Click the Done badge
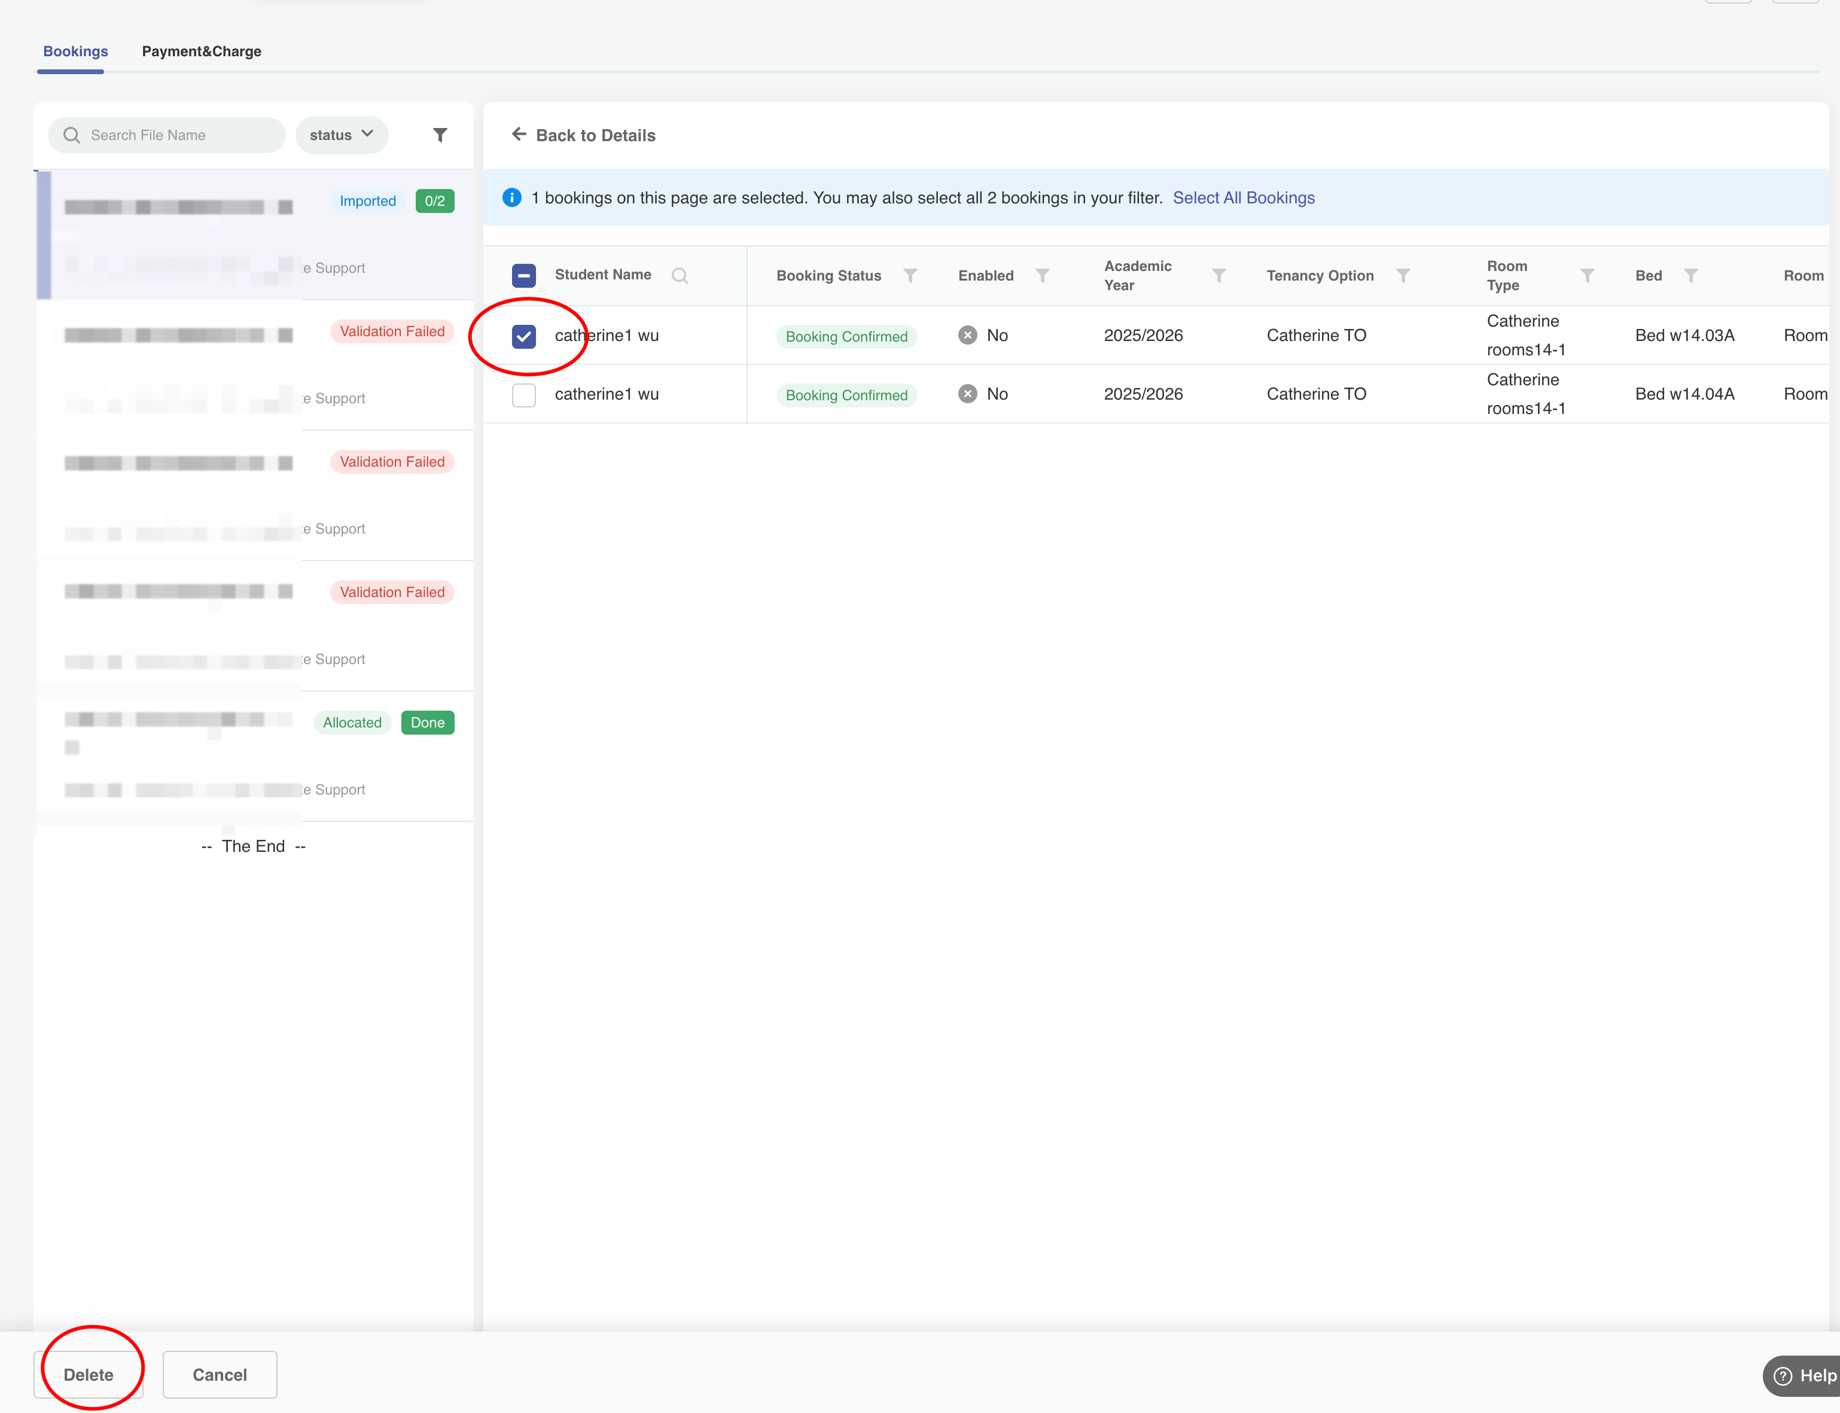This screenshot has height=1413, width=1840. coord(427,723)
